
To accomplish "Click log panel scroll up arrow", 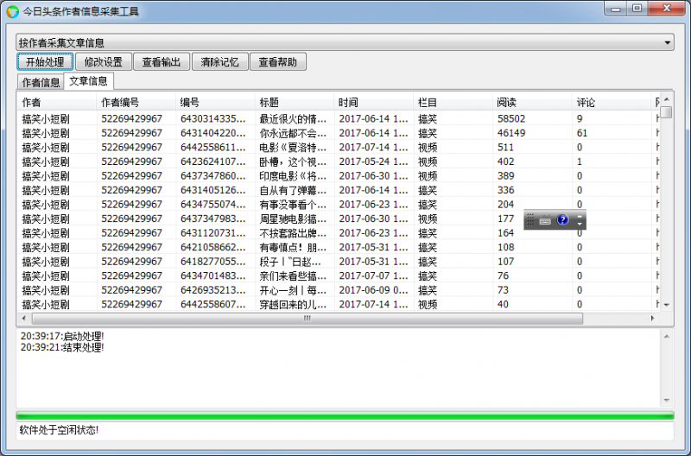I will (x=667, y=337).
